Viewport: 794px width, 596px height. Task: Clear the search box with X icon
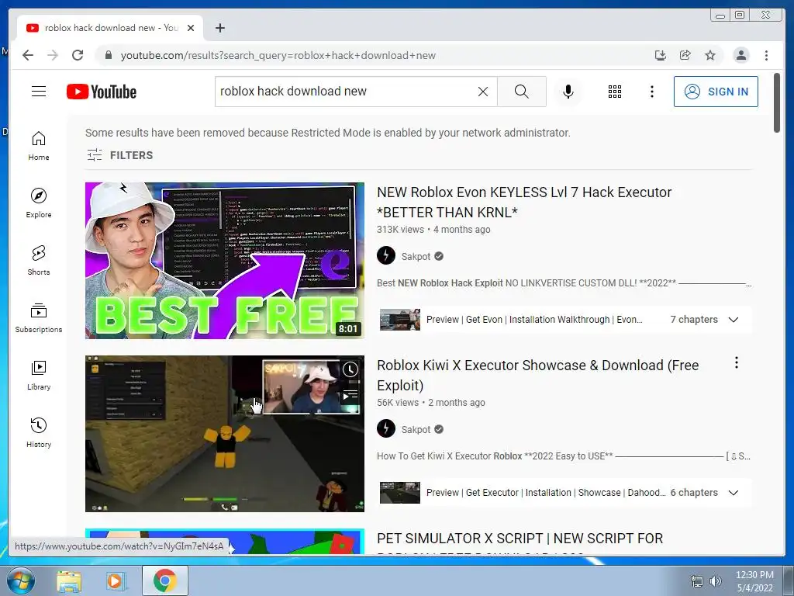tap(483, 92)
